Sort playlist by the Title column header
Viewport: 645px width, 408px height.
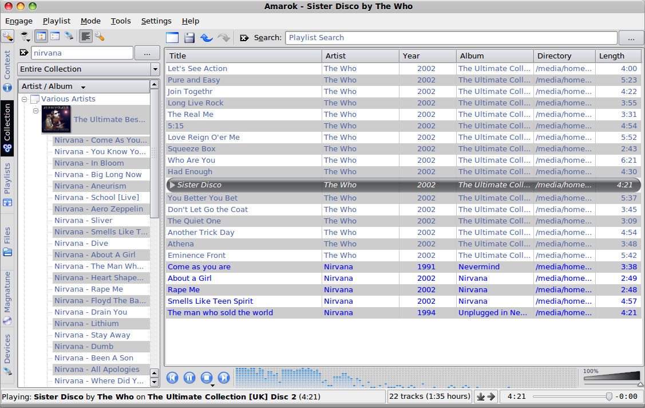244,56
